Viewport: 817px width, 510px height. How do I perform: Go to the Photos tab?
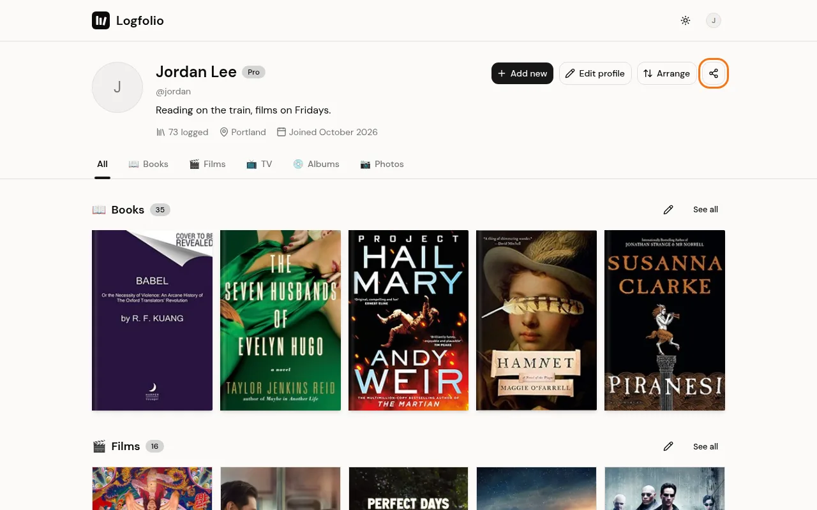tap(382, 164)
